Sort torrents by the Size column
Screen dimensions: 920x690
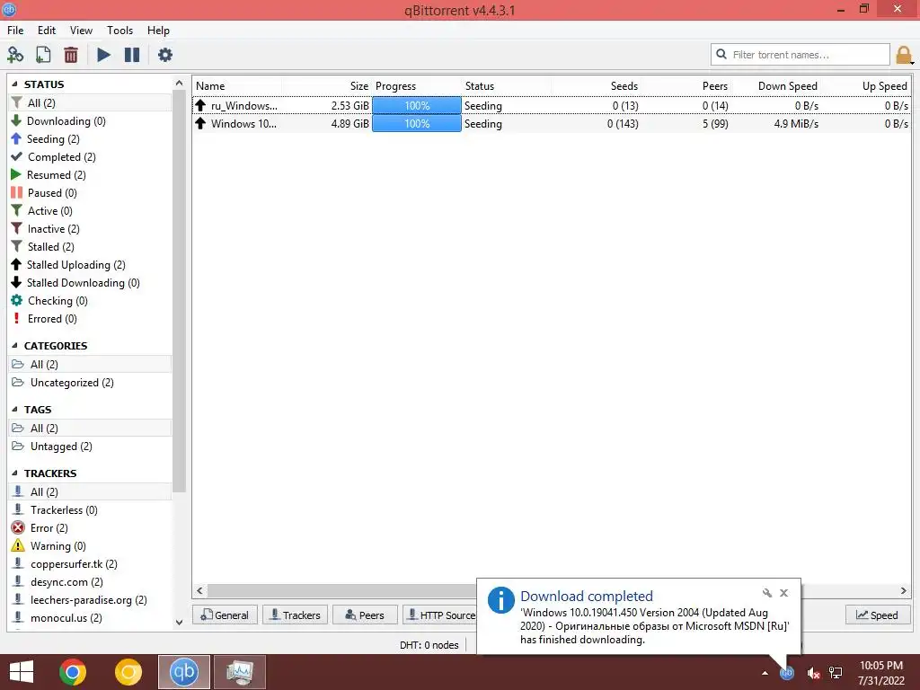(x=327, y=86)
